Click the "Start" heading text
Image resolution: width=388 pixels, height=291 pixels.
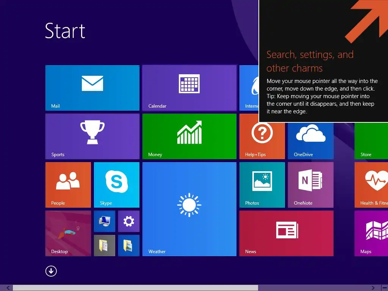click(65, 31)
